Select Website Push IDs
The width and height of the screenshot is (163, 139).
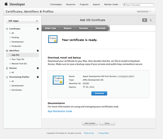click(x=19, y=64)
